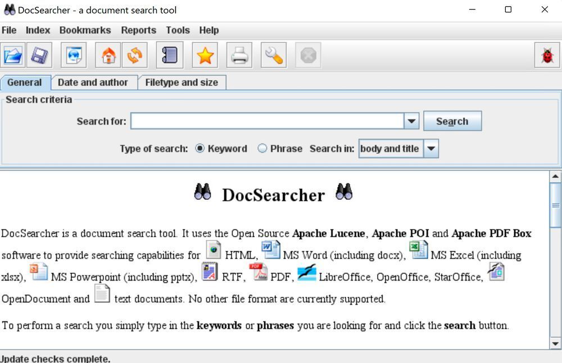
Task: Go to the Home page icon
Action: tap(108, 55)
